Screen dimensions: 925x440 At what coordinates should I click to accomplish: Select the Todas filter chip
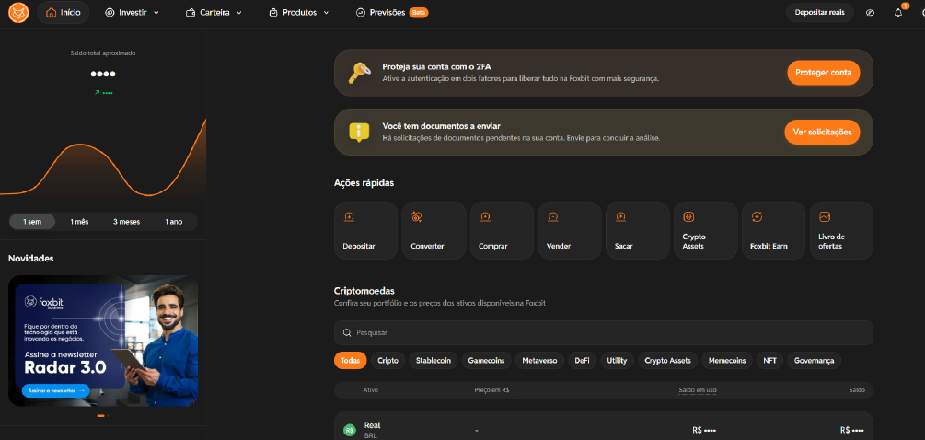351,360
